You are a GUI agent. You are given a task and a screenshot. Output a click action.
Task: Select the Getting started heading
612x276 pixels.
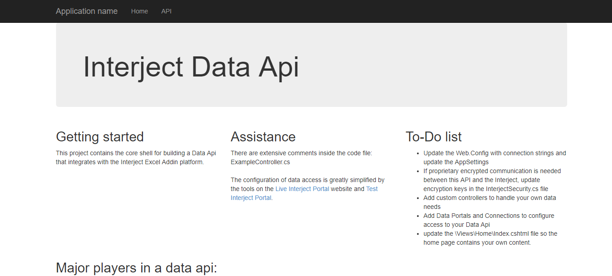tap(100, 136)
